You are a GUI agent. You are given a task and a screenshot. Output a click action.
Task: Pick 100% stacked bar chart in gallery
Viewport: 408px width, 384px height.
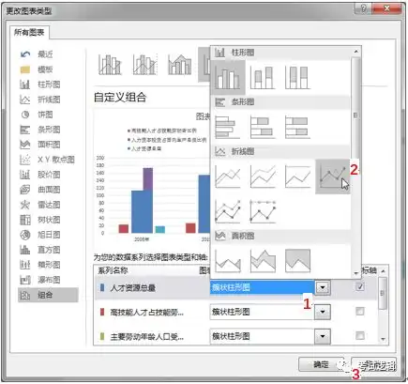coord(297,128)
